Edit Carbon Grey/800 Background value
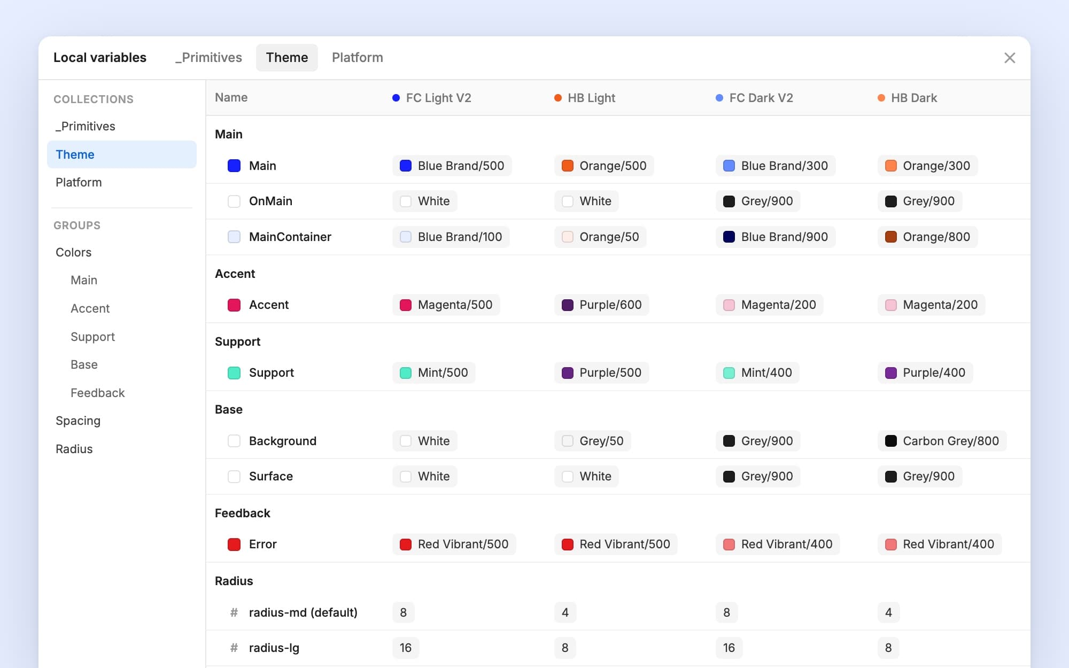Image resolution: width=1069 pixels, height=668 pixels. point(942,441)
